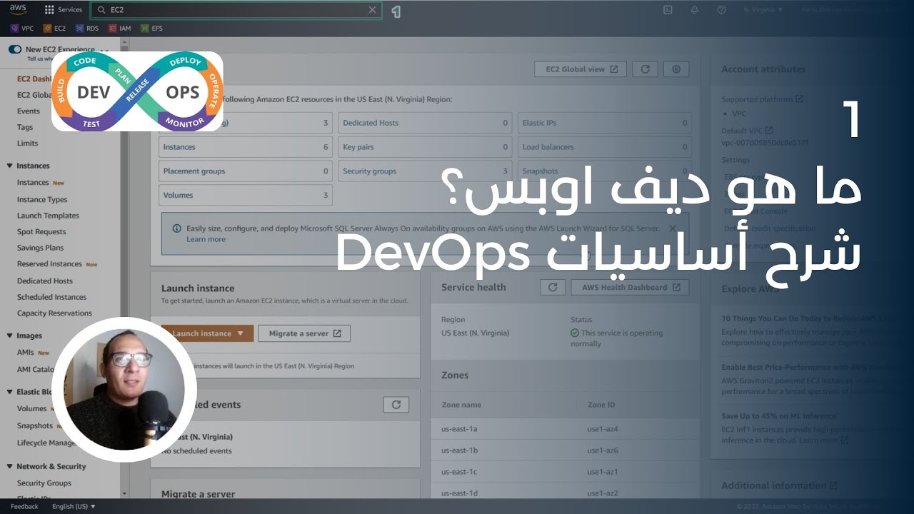Open the N. Virginia region dropdown

point(763,10)
